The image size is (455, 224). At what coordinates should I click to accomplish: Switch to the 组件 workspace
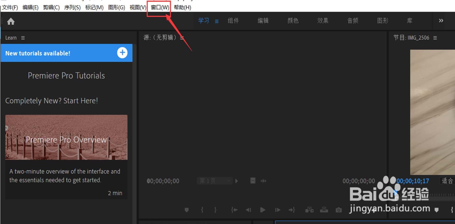point(233,20)
